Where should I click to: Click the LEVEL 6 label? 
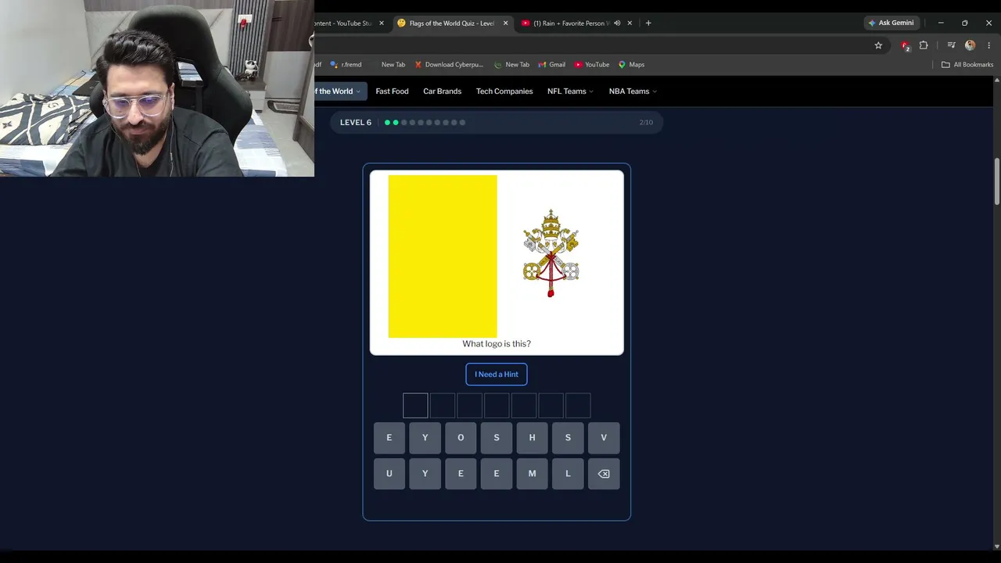click(x=356, y=123)
